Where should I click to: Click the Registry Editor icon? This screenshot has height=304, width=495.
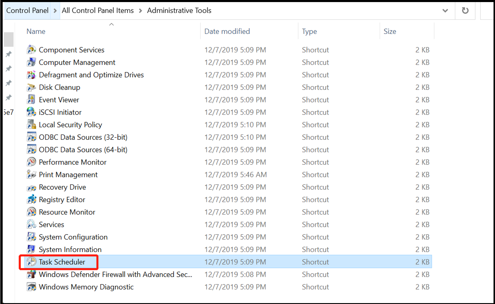[31, 200]
